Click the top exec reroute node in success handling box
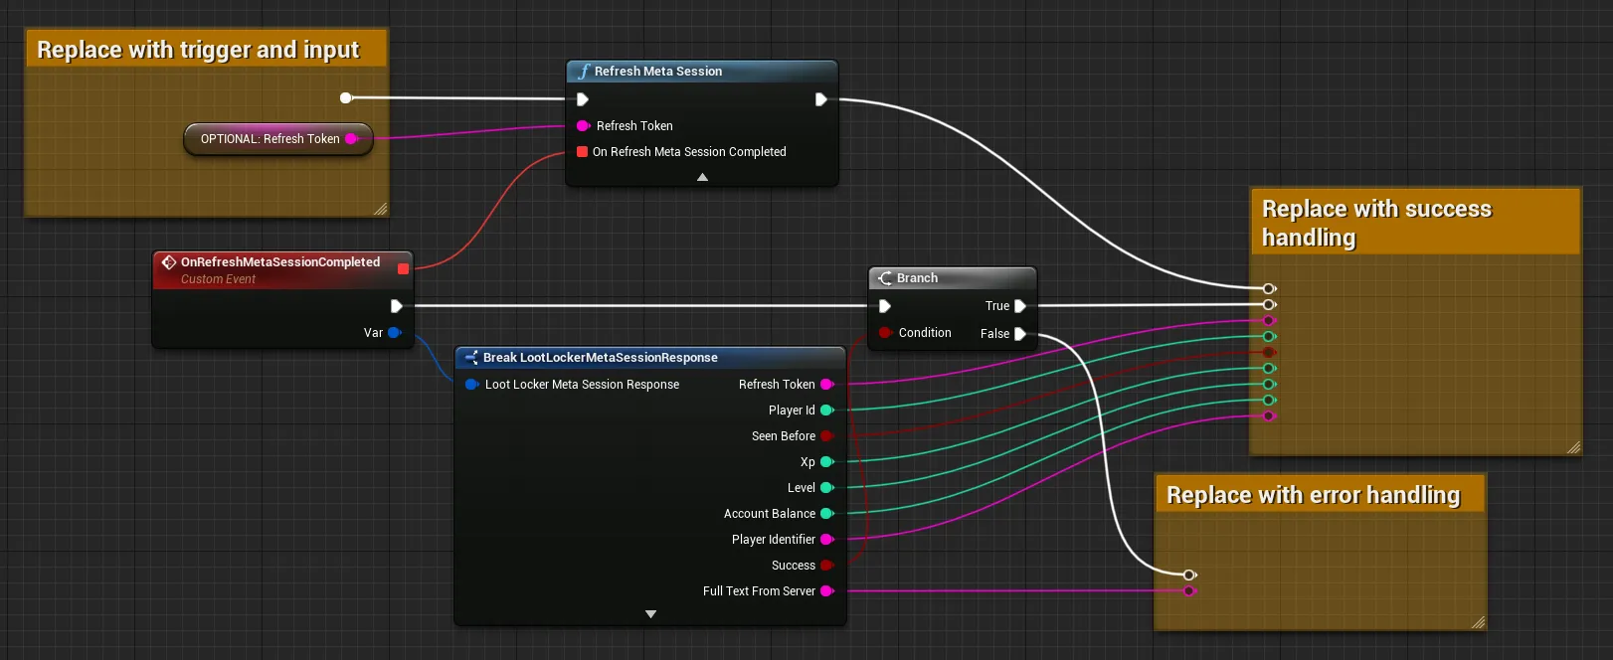Viewport: 1613px width, 660px height. [x=1269, y=288]
